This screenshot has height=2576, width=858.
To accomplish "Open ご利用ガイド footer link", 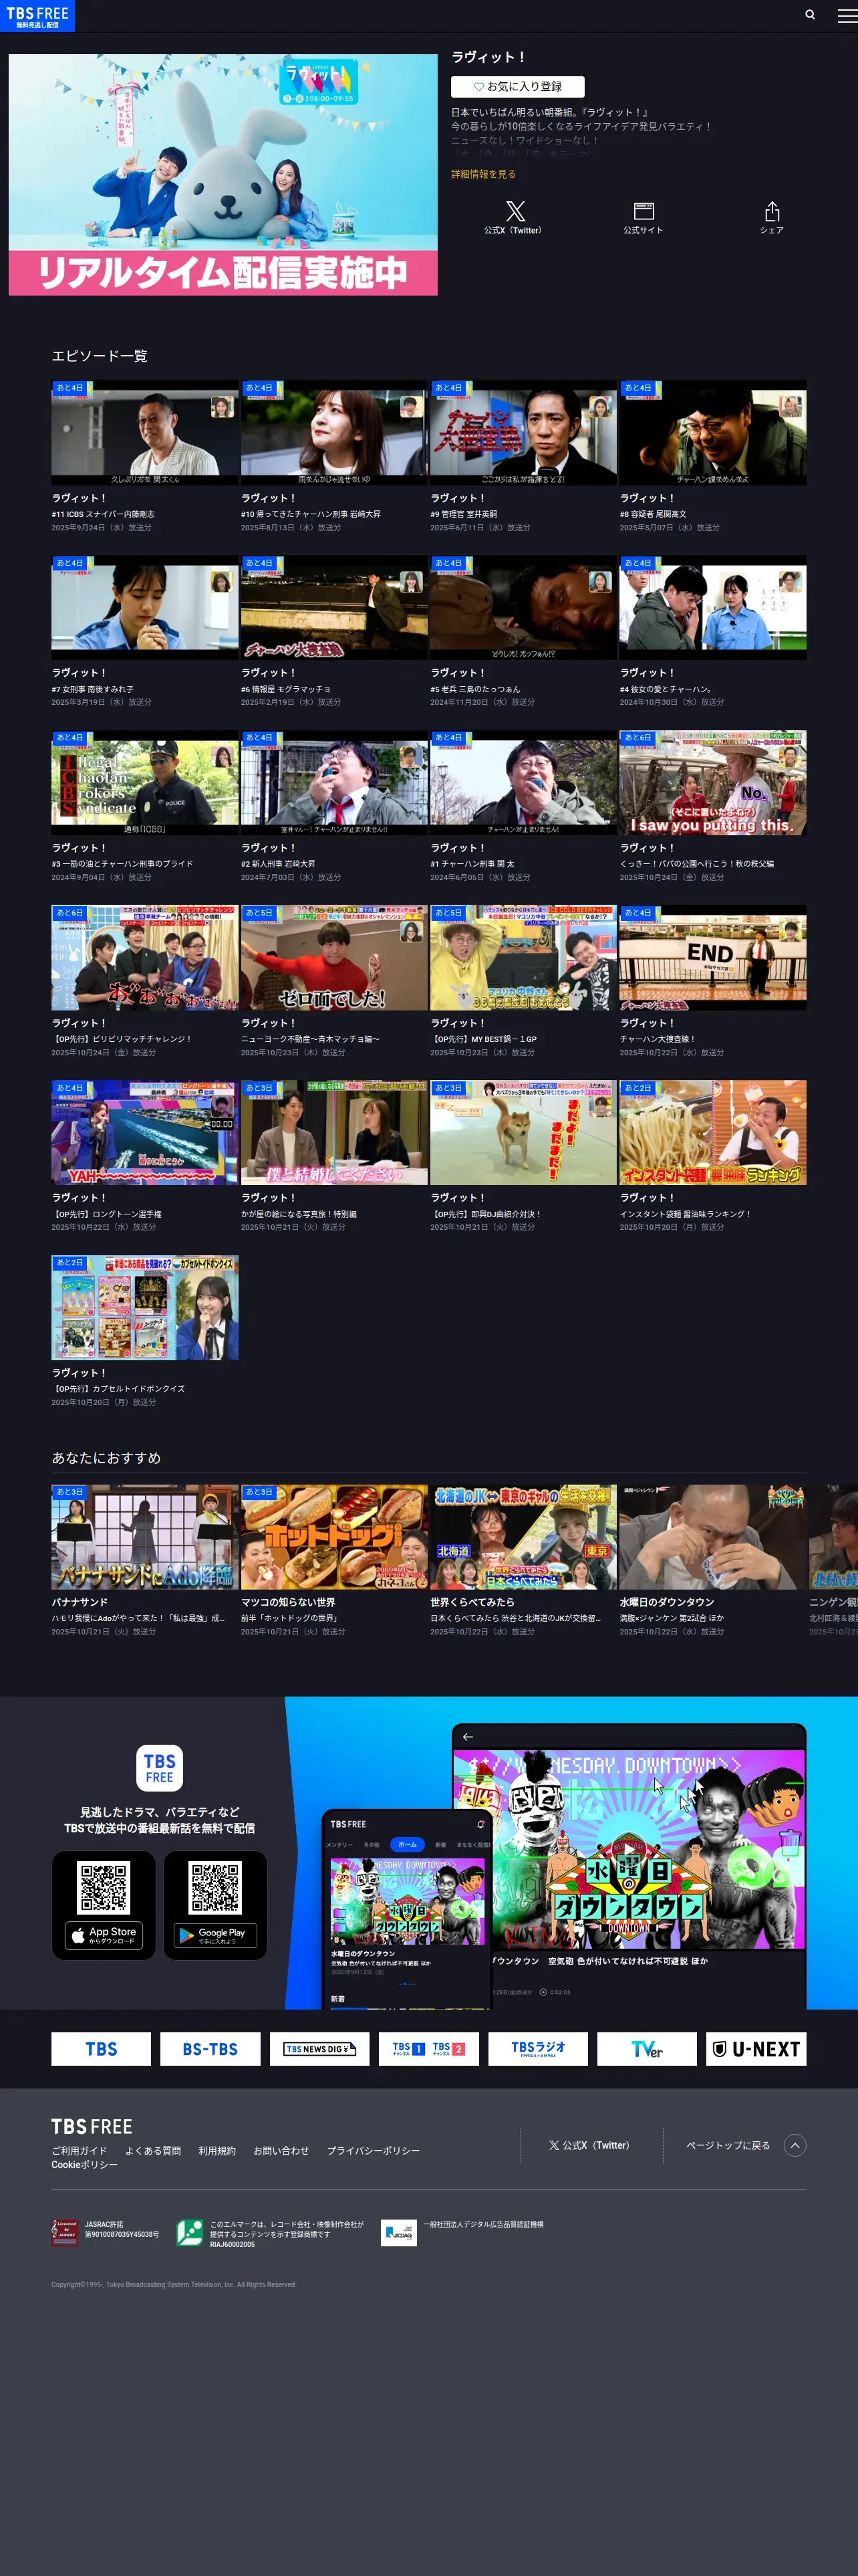I will point(79,2151).
